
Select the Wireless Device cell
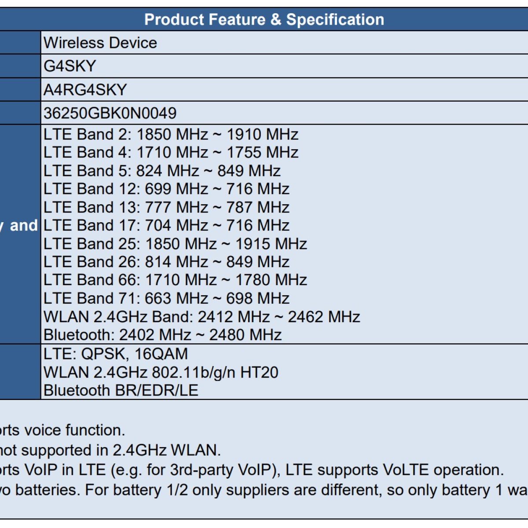[x=100, y=43]
